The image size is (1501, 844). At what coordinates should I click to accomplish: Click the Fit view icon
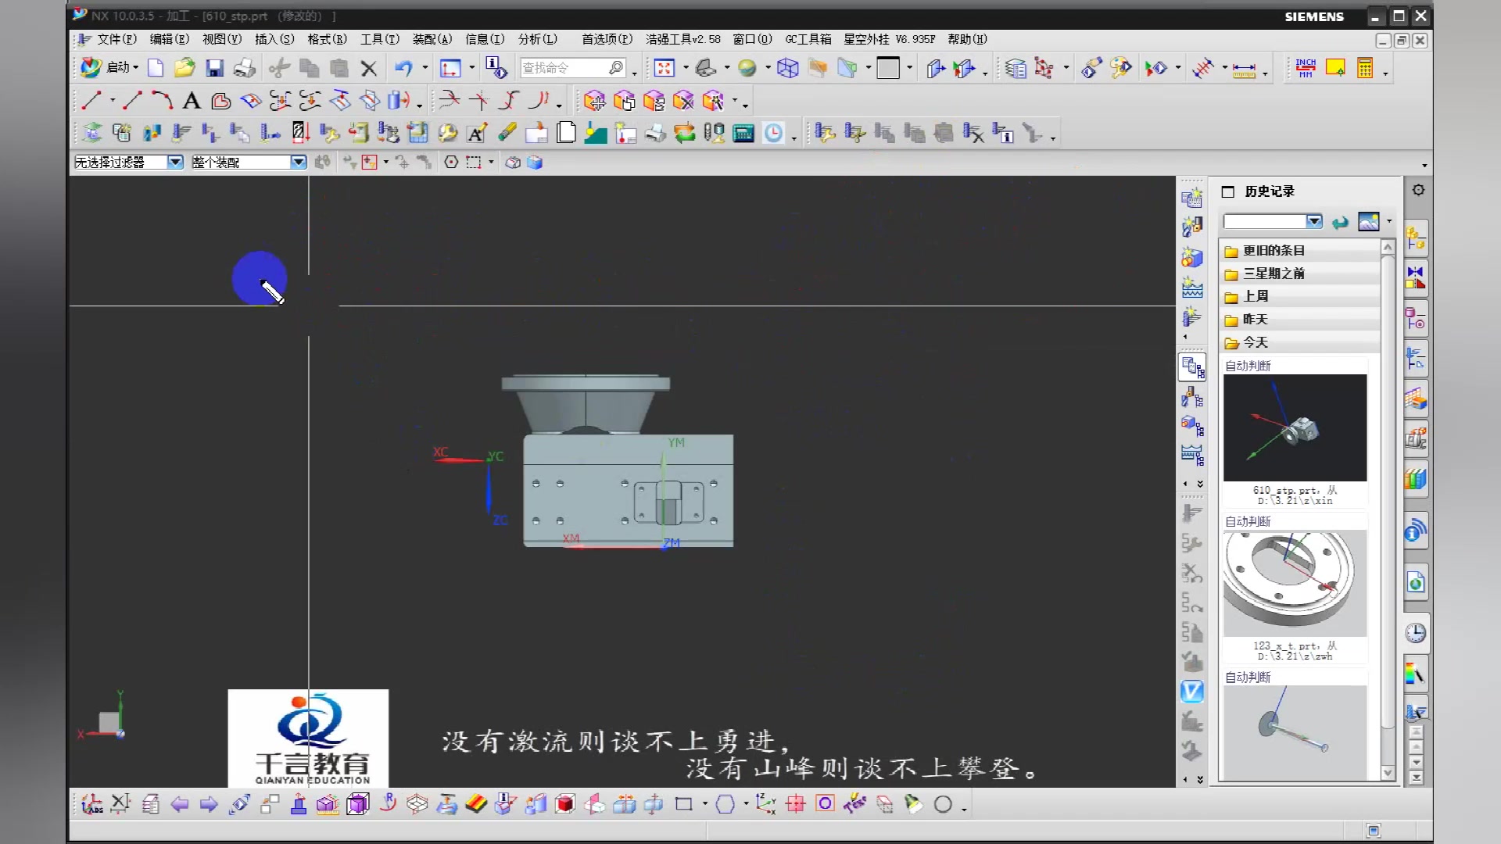(x=665, y=69)
